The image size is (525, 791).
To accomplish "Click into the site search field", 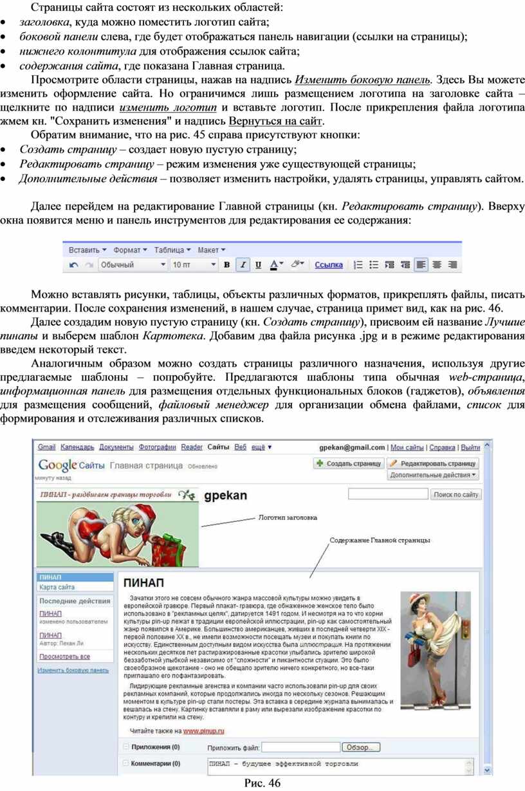I will [388, 494].
